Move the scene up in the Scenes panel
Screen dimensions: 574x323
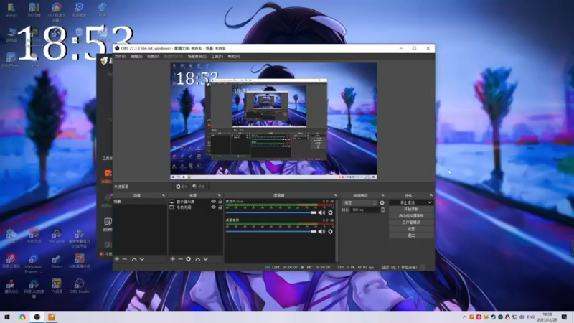coord(134,259)
